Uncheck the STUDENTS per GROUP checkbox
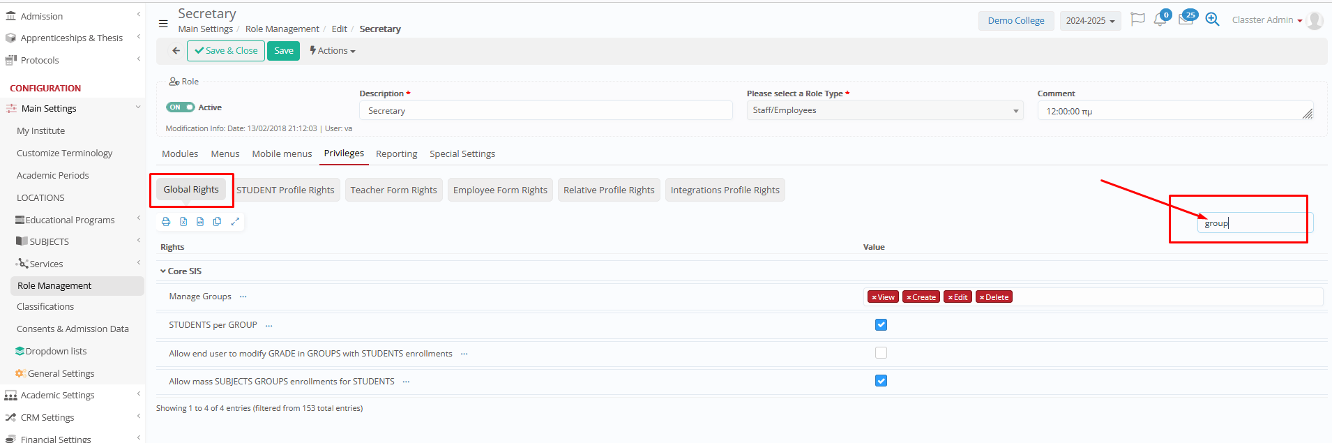The image size is (1332, 443). (x=881, y=325)
